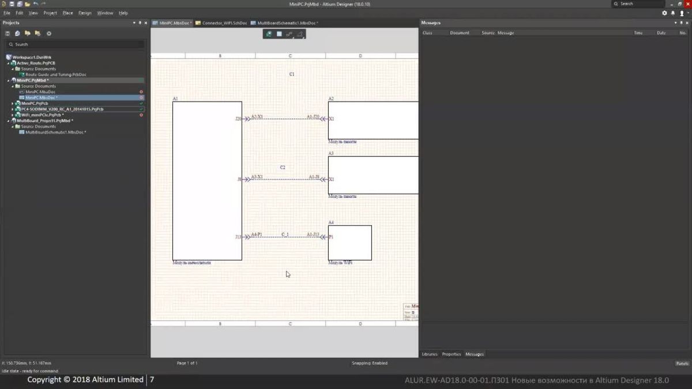Open Projects panel settings gear

pos(48,33)
